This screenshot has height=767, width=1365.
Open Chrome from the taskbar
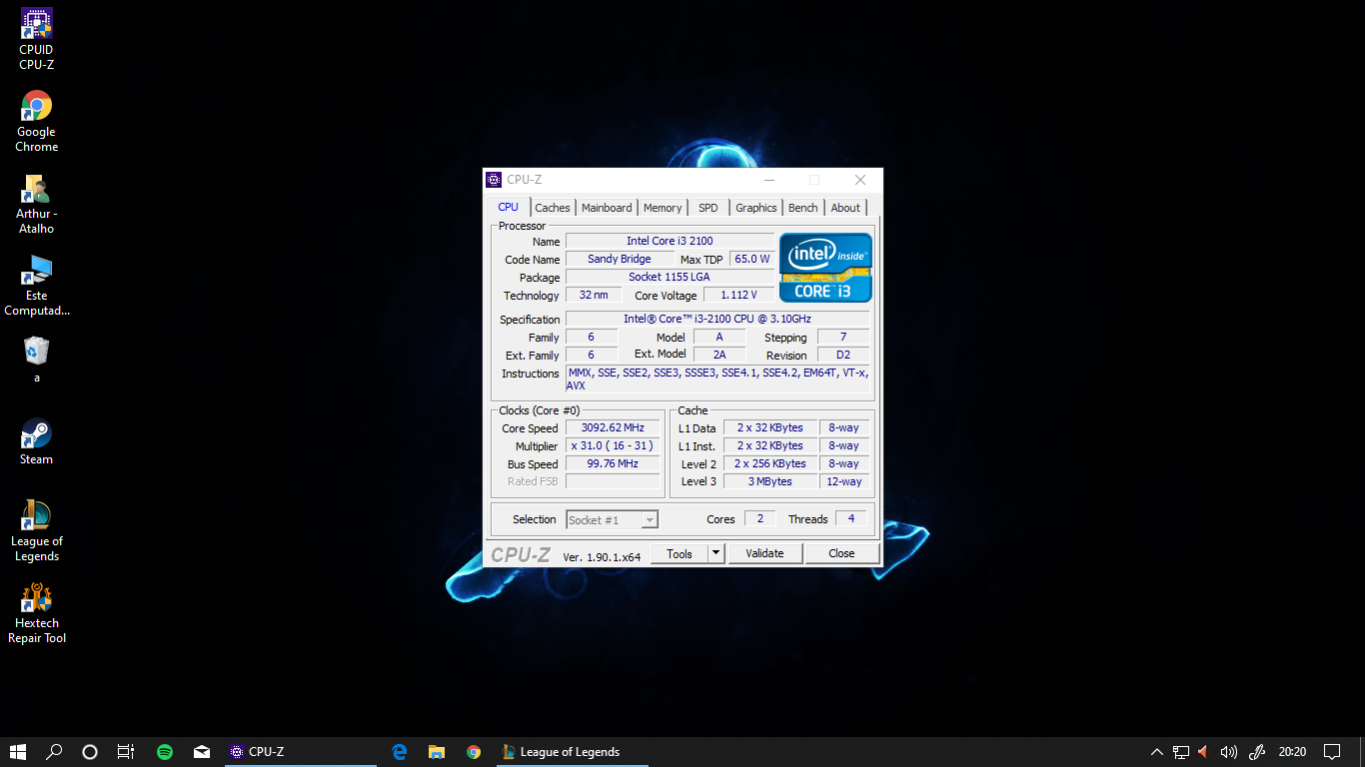click(x=474, y=752)
